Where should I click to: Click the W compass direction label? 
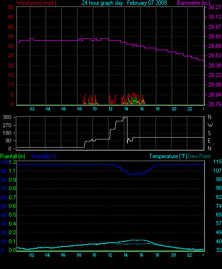click(x=210, y=125)
